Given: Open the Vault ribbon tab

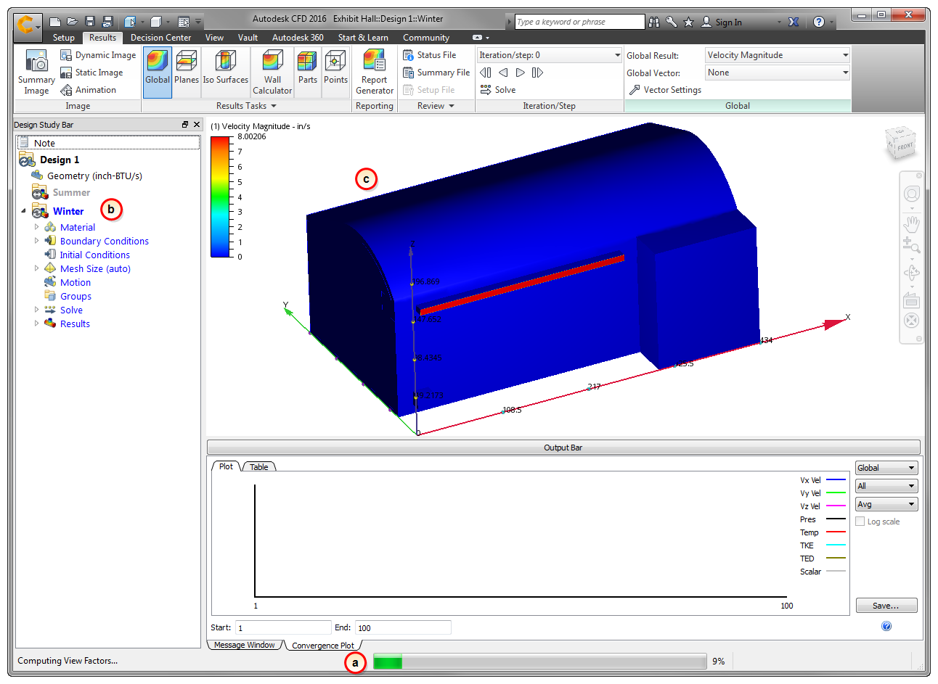Looking at the screenshot, I should (x=248, y=38).
